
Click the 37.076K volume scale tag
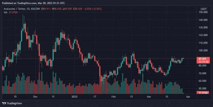point(203,93)
